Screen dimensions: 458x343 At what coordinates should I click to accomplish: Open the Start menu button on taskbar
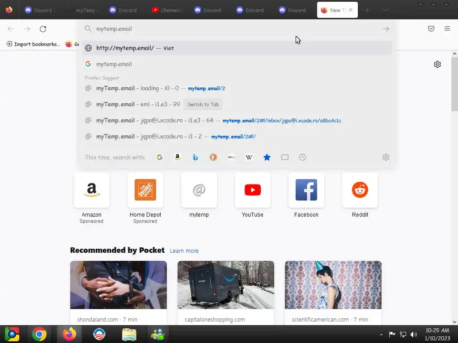pos(12,334)
